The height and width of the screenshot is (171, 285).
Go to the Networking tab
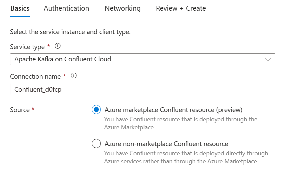coord(122,8)
